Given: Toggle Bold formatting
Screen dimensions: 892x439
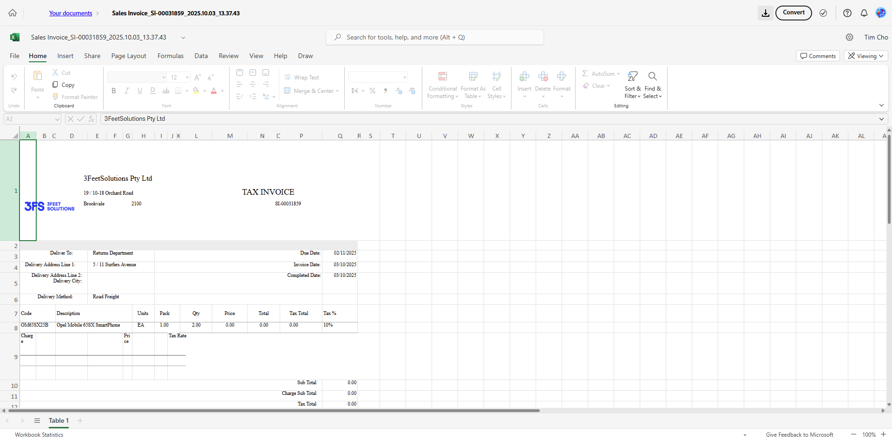Looking at the screenshot, I should point(113,91).
